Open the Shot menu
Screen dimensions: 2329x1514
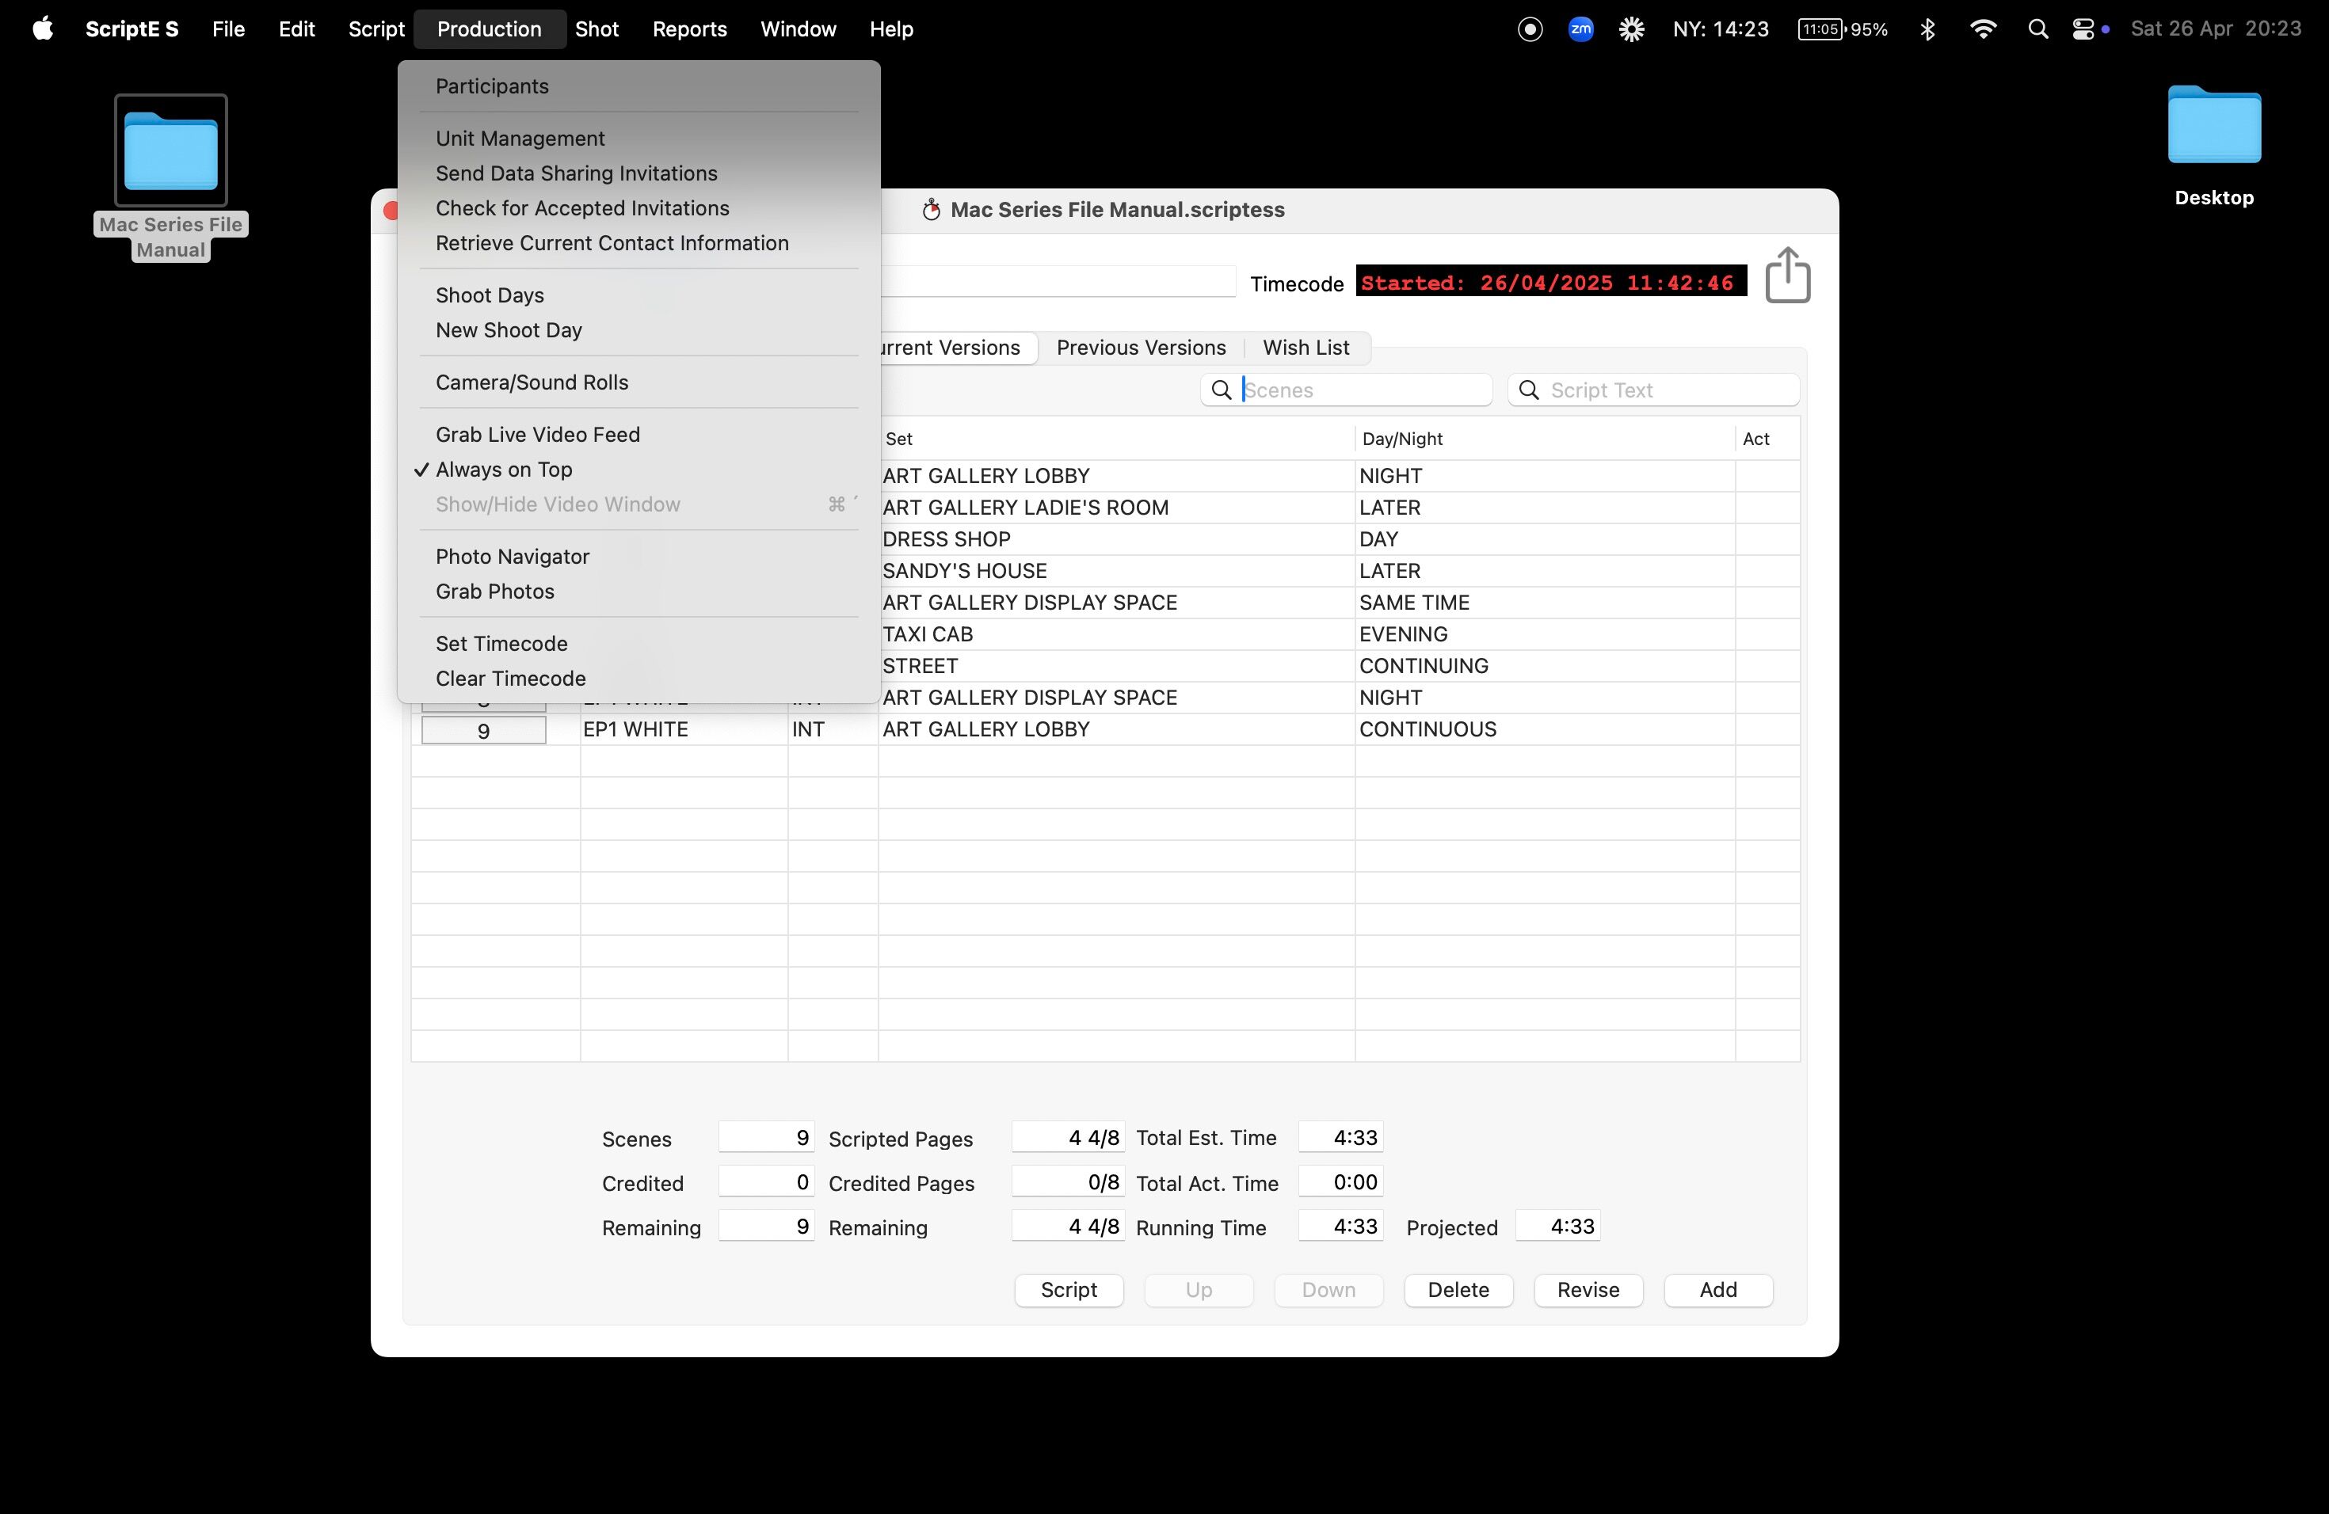[596, 29]
